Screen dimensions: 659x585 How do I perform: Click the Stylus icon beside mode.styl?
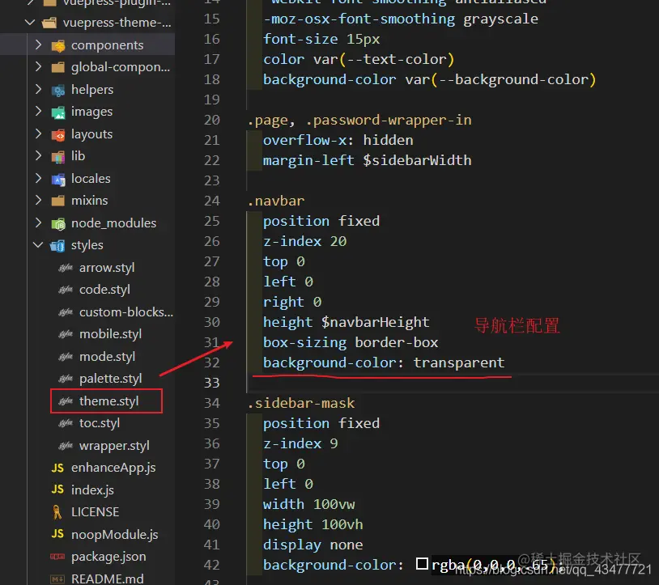[66, 357]
